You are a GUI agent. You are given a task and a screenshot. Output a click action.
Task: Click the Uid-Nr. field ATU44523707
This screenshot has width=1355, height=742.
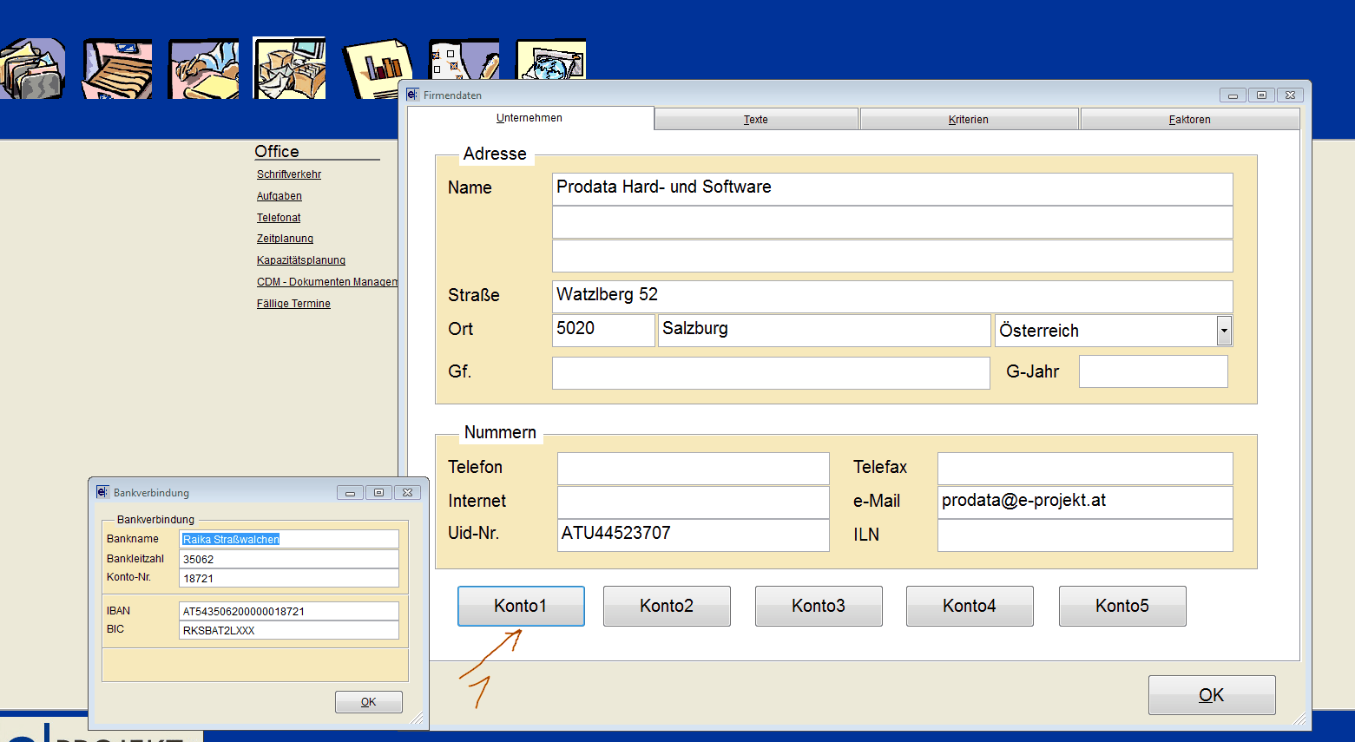point(694,535)
